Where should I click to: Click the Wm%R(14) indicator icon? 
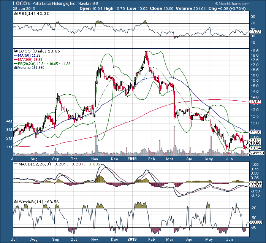tap(16, 202)
